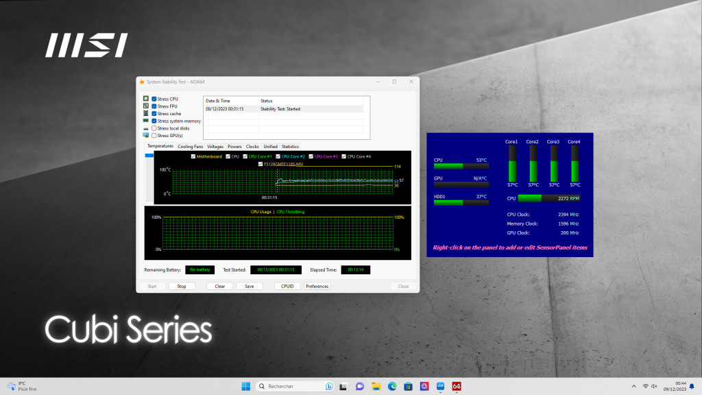This screenshot has width=702, height=395.
Task: Click the Clear button
Action: pos(220,286)
